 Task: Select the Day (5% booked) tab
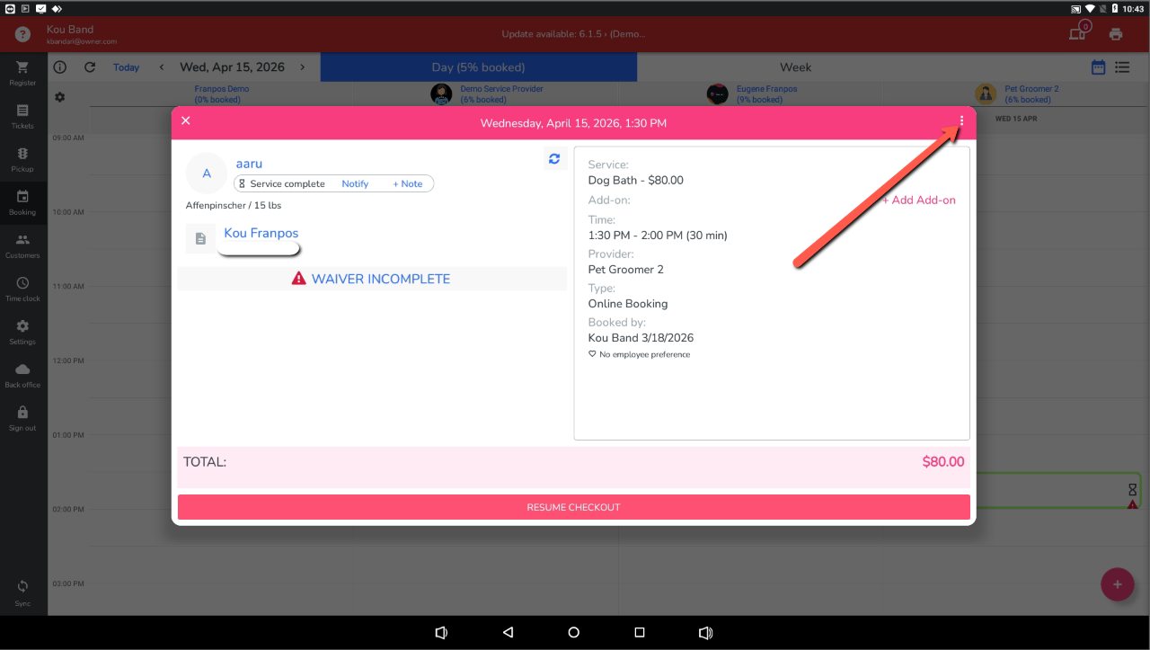point(478,67)
